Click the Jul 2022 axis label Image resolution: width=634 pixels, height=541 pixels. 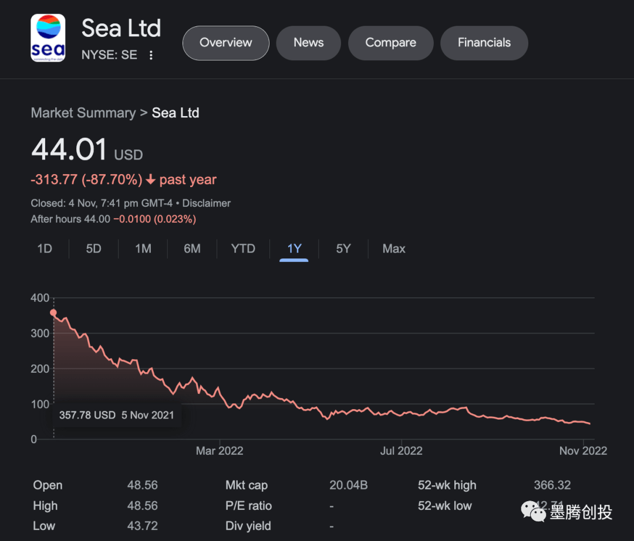click(x=401, y=451)
